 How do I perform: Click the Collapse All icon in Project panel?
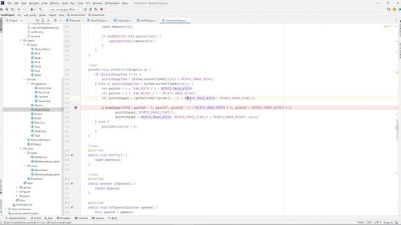coord(48,21)
